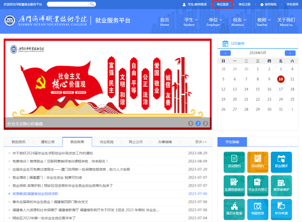The width and height of the screenshot is (302, 222).
Task: Open the 简历实验室 tile
Action: click(234, 209)
